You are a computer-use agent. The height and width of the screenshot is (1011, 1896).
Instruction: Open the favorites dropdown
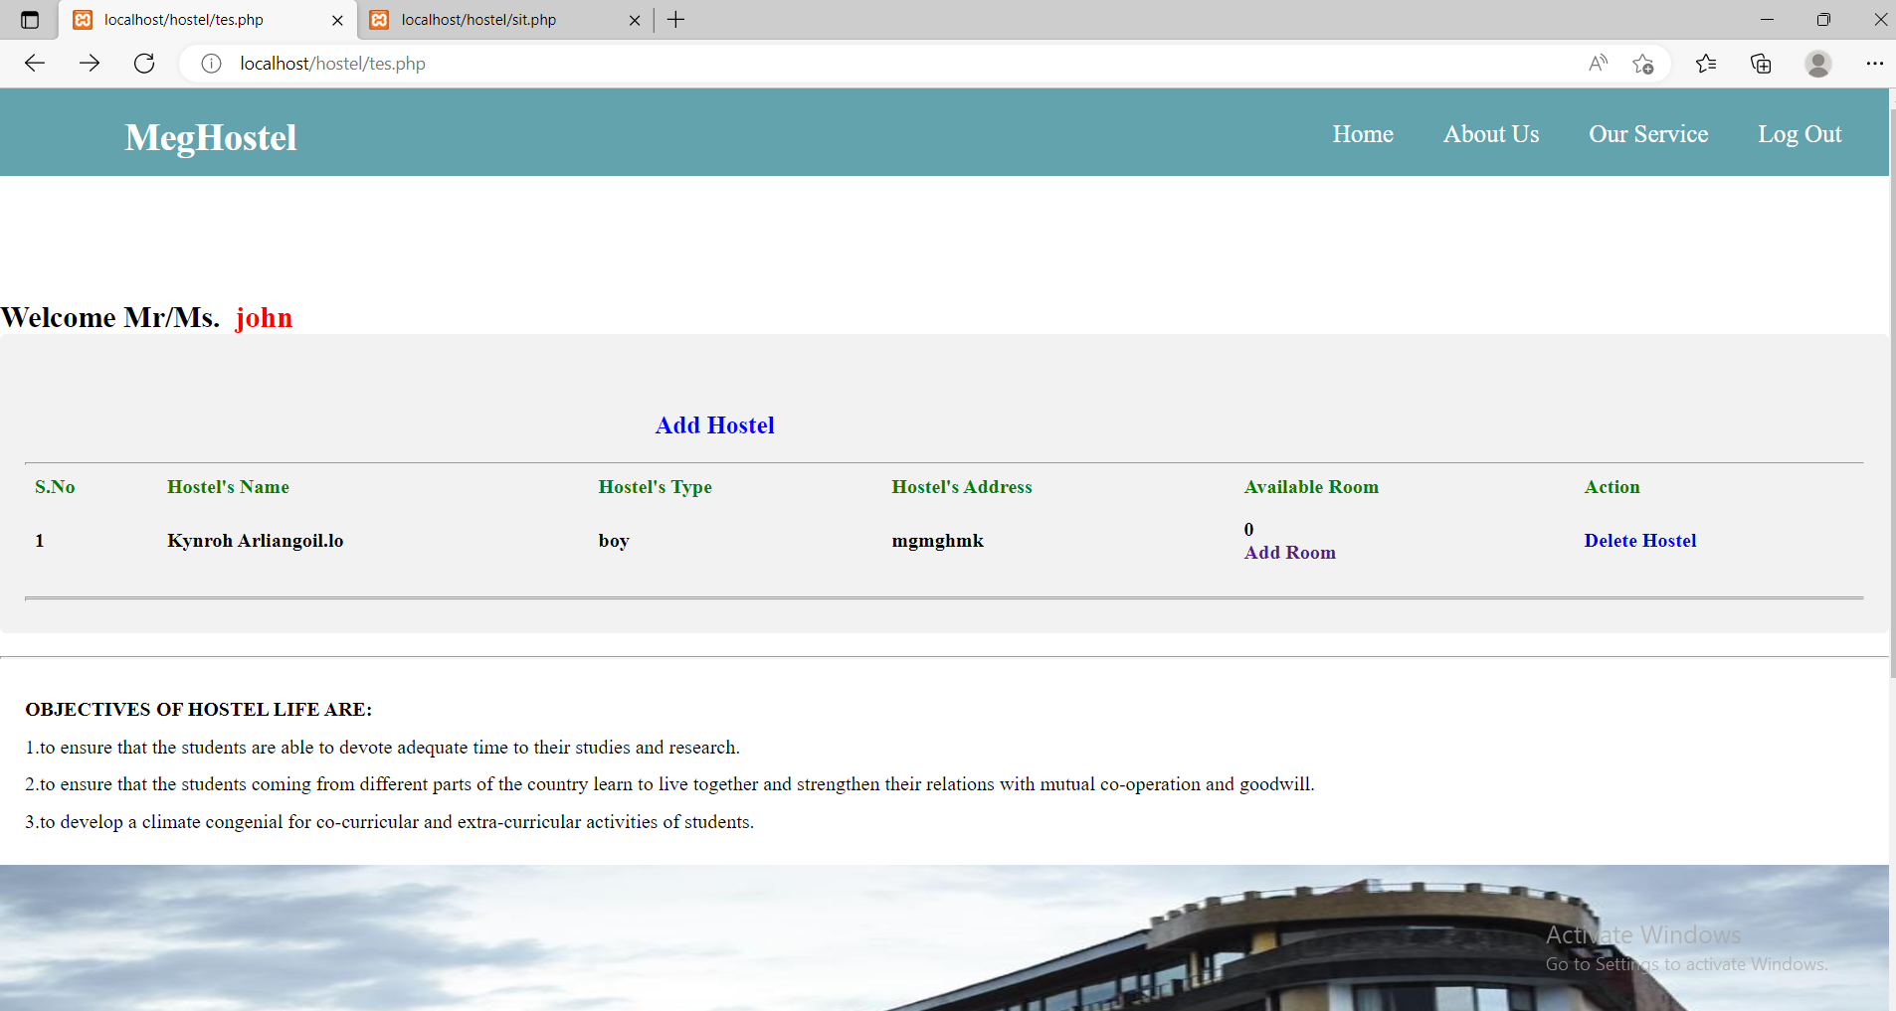point(1705,63)
